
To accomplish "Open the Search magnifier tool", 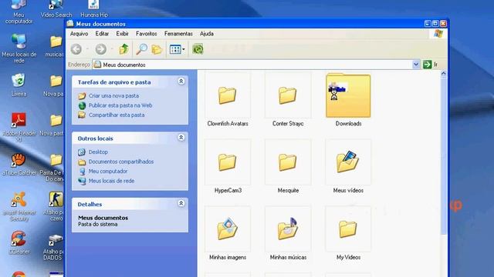I will (x=141, y=49).
